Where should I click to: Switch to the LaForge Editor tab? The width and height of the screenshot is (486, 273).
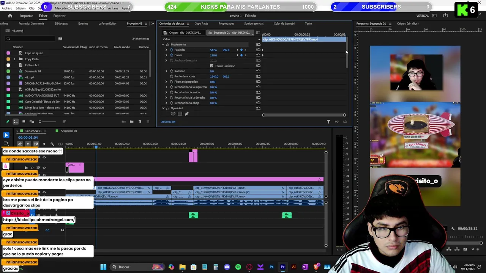coord(107,24)
